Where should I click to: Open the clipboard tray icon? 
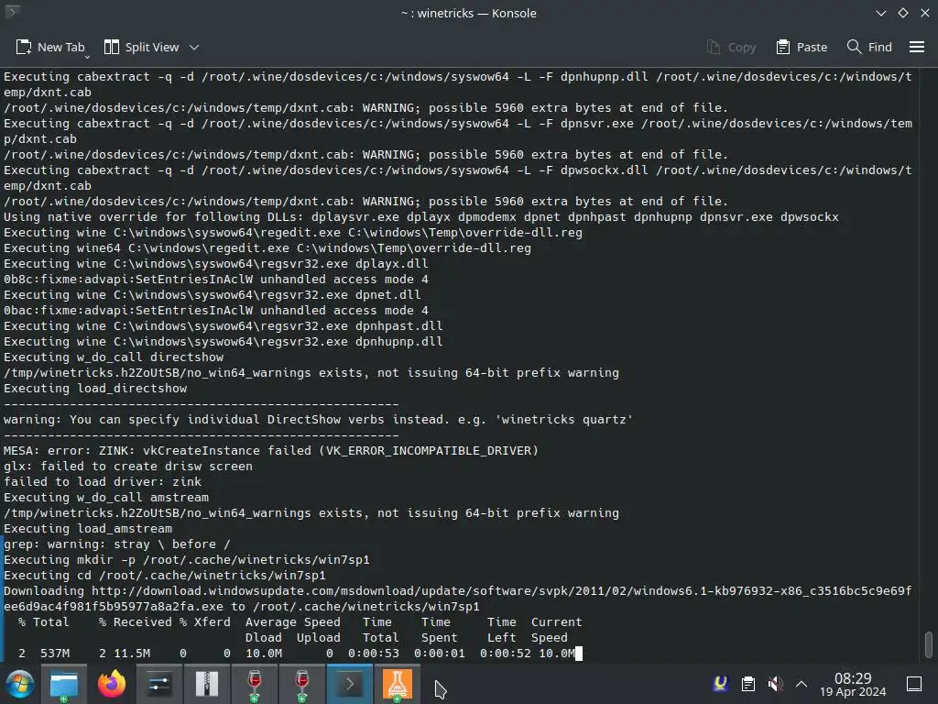[747, 683]
